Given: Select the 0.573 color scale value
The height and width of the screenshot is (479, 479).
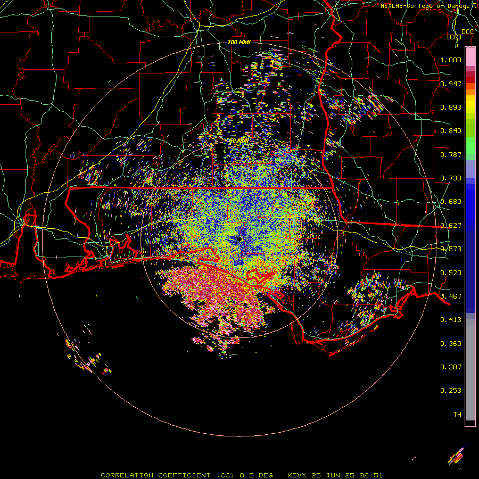Looking at the screenshot, I should pyautogui.click(x=451, y=249).
